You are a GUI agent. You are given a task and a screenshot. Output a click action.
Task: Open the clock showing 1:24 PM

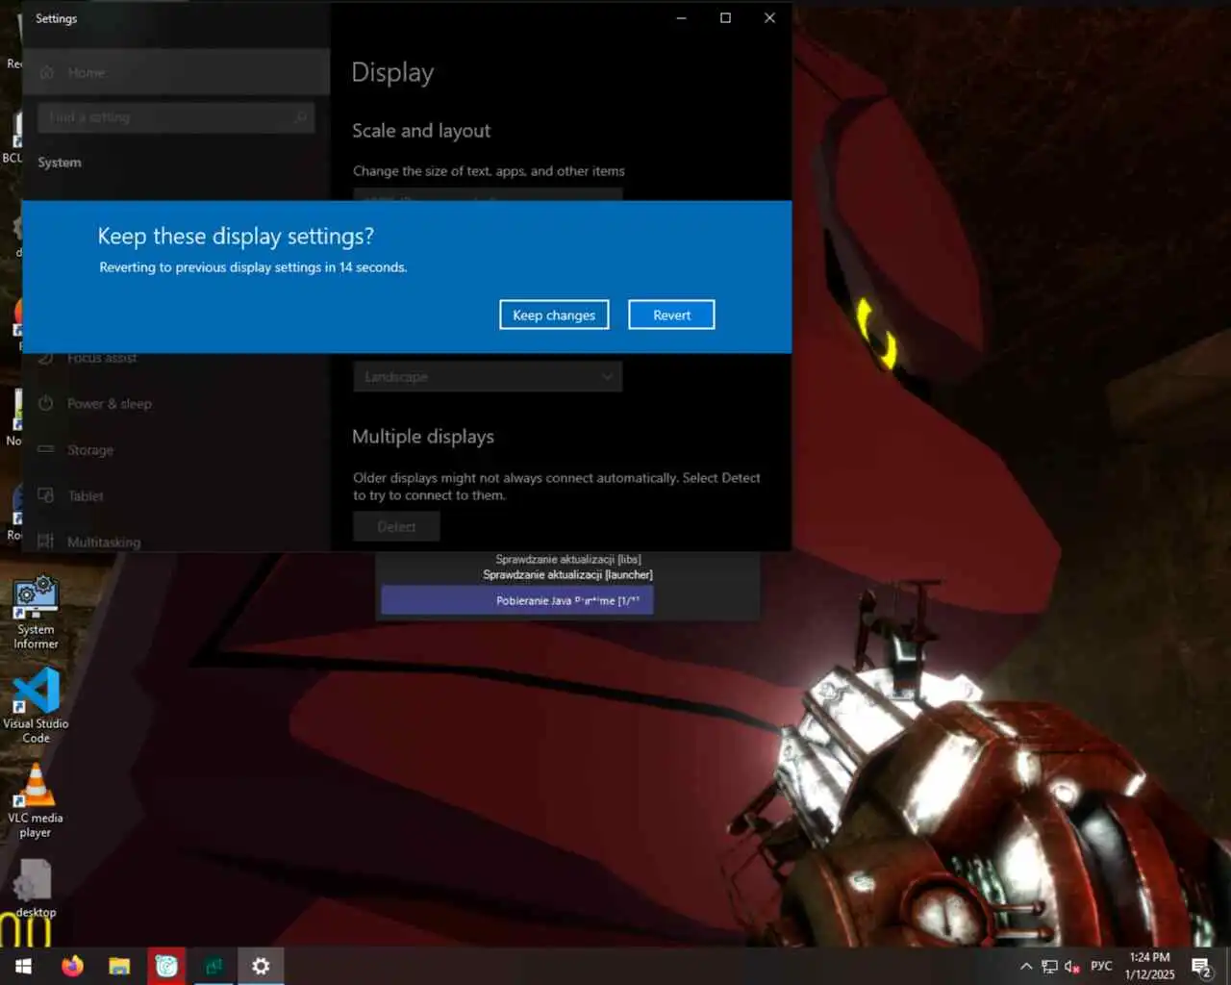click(x=1150, y=966)
